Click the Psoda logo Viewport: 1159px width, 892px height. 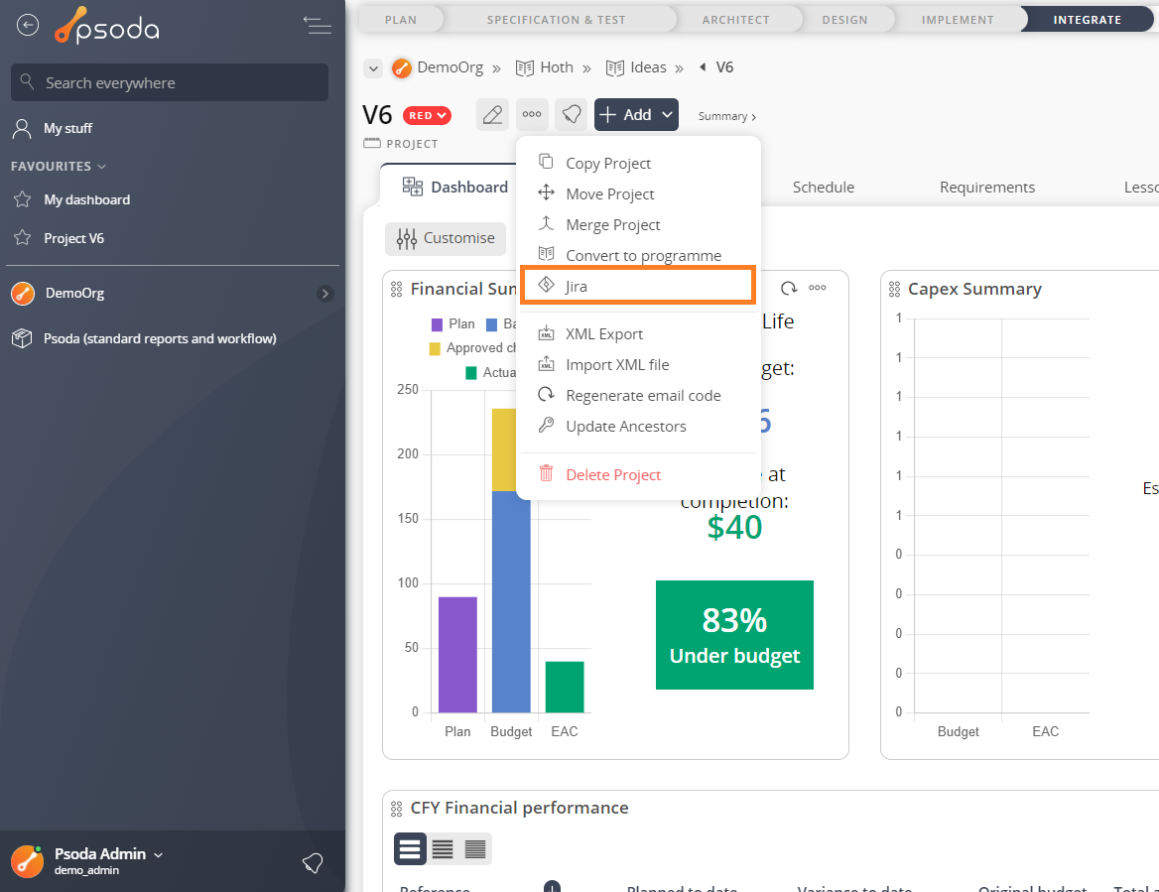(x=107, y=25)
